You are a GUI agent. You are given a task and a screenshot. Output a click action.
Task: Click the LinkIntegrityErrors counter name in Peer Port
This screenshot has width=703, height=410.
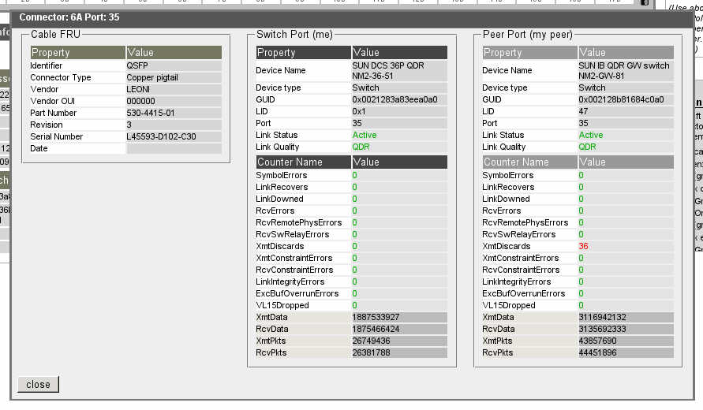click(517, 281)
